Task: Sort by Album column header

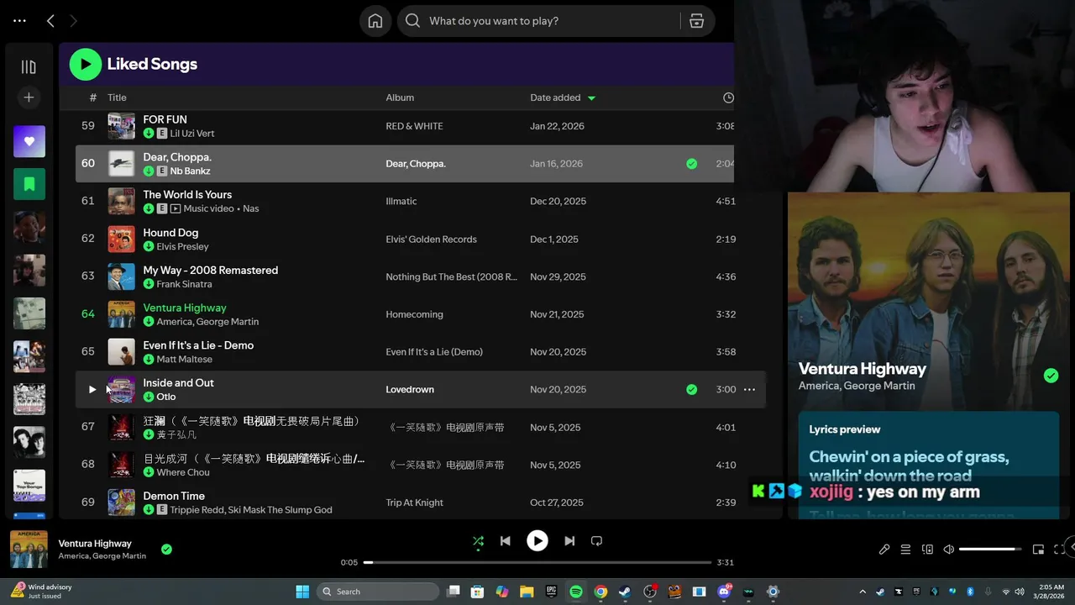Action: 400,97
